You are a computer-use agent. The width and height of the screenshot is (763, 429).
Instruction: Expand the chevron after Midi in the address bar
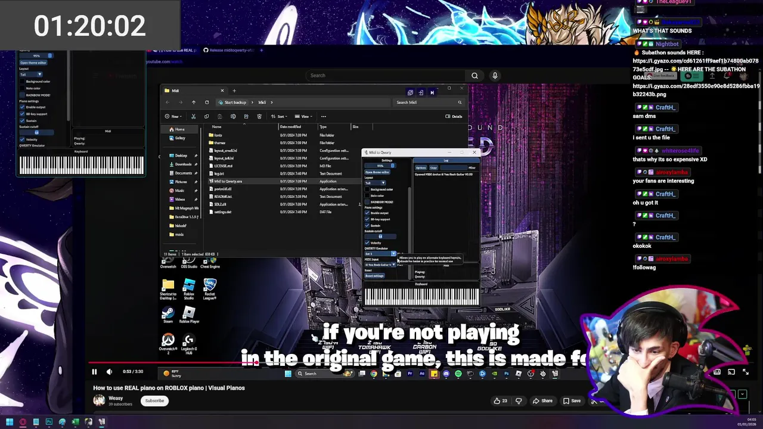click(x=272, y=102)
